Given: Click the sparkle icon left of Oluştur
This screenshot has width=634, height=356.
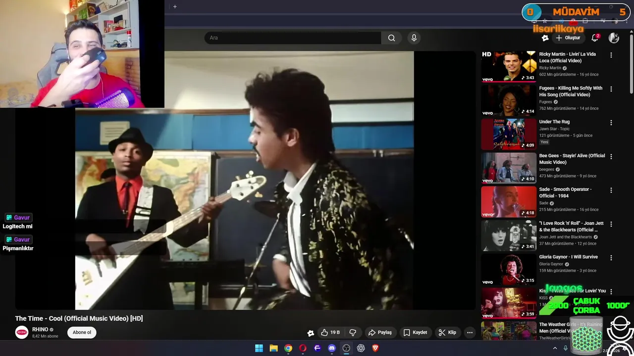Looking at the screenshot, I should click(545, 38).
